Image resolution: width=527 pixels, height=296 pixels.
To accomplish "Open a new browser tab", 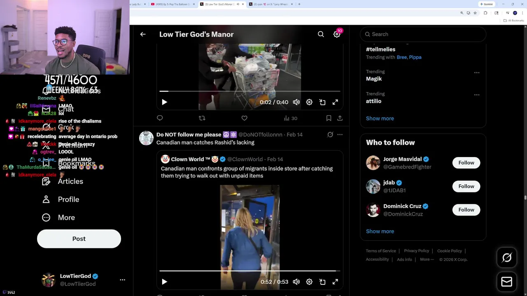I will [299, 4].
